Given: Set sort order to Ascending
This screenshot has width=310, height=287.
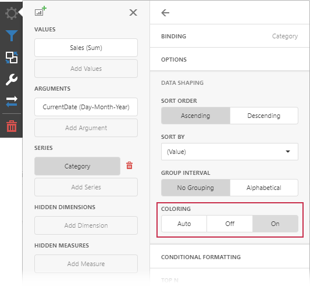Looking at the screenshot, I should tap(195, 116).
